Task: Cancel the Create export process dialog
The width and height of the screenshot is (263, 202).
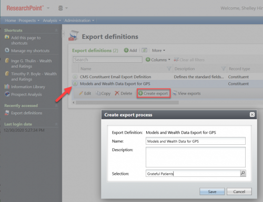Action: coord(239,192)
